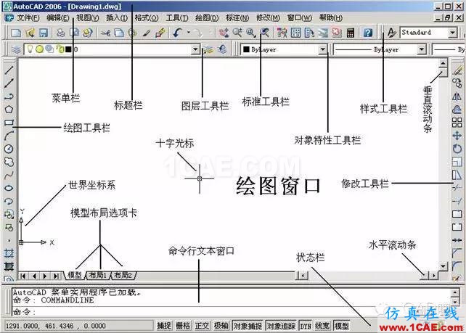The height and width of the screenshot is (333, 466).
Task: Toggle 捕捉 snap mode in status bar
Action: (x=164, y=326)
